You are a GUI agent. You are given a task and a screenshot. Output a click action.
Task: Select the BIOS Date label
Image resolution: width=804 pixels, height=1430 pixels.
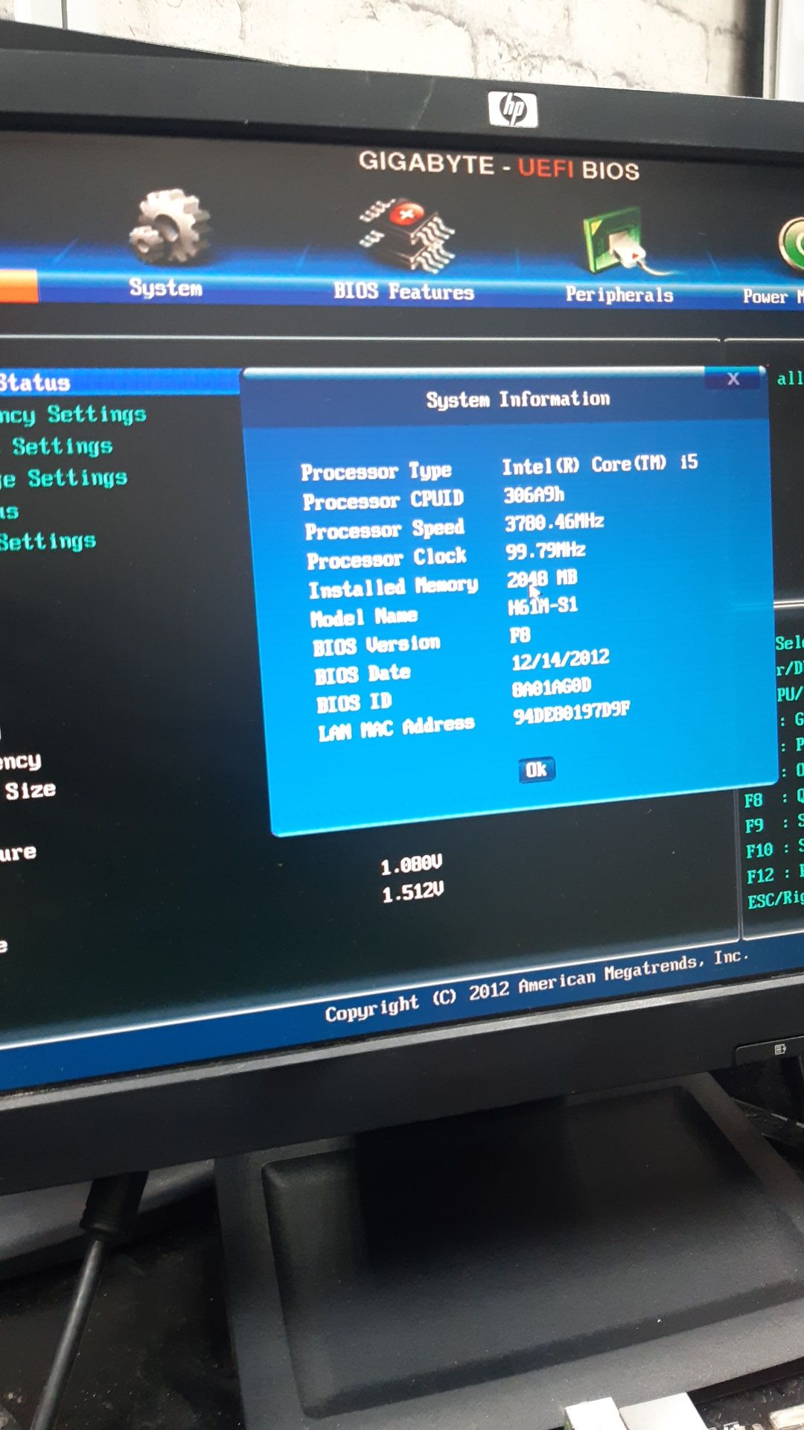tap(363, 674)
